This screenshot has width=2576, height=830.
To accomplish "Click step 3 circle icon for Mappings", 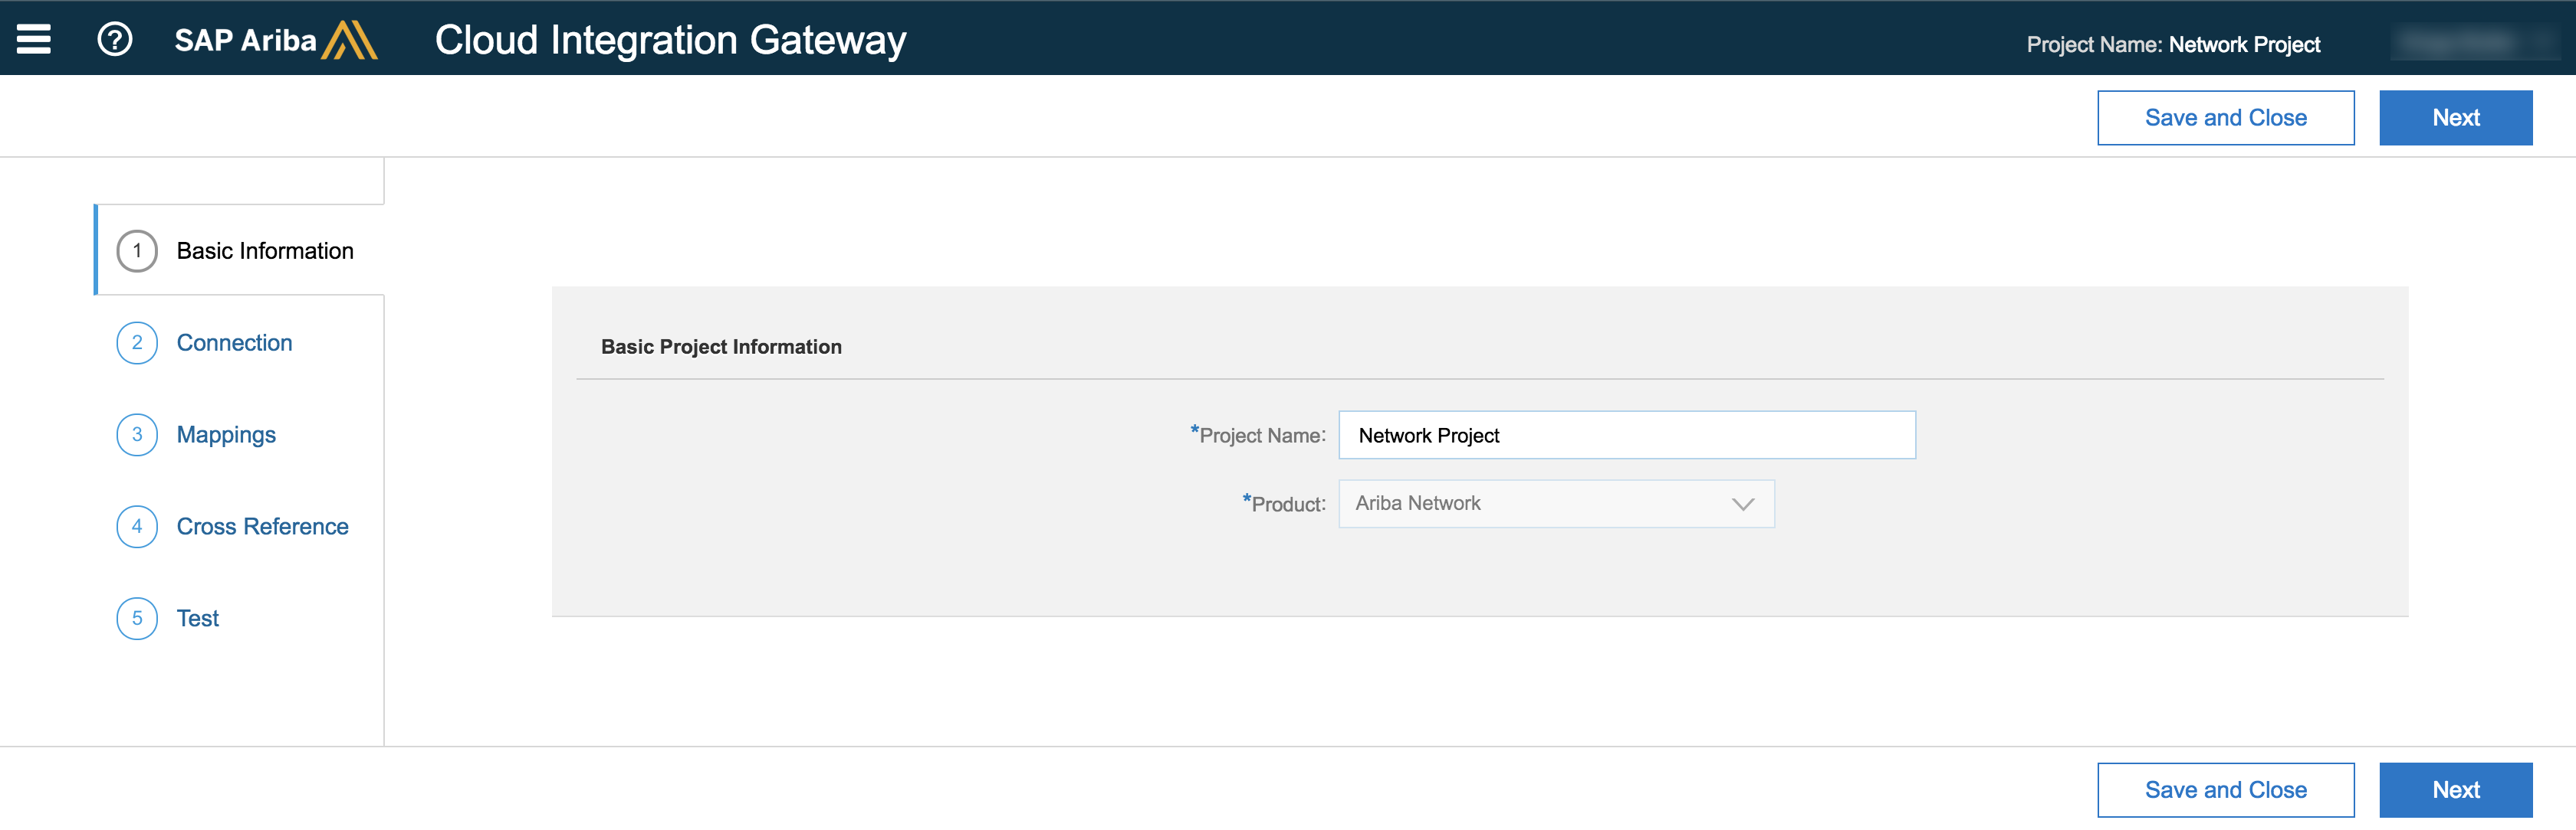I will pos(137,434).
